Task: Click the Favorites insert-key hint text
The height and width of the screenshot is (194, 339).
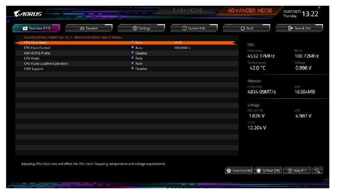Action: (x=73, y=37)
